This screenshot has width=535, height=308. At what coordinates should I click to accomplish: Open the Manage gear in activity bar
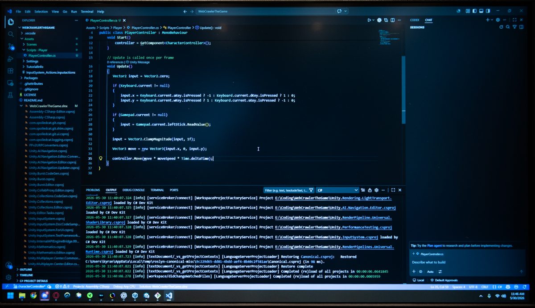point(9,277)
